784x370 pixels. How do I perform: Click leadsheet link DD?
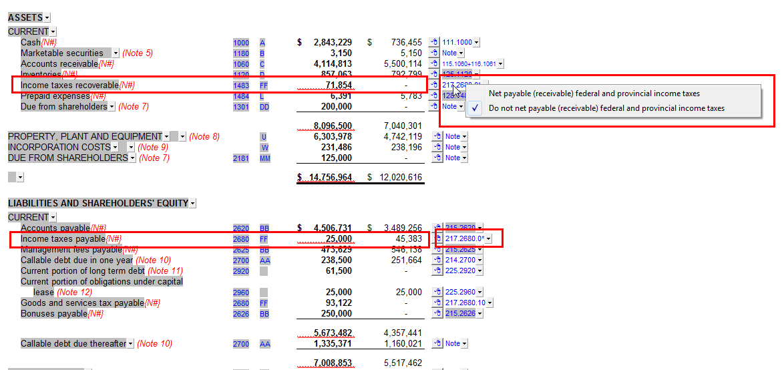(x=265, y=106)
